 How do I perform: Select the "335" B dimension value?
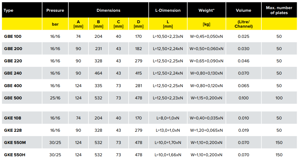click(x=98, y=86)
